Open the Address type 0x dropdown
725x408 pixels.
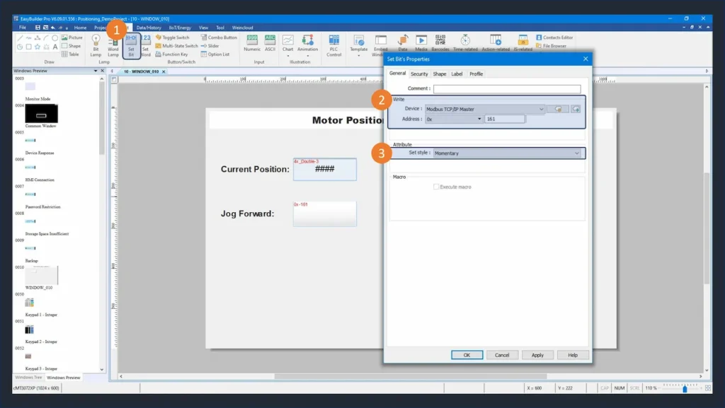pos(479,120)
